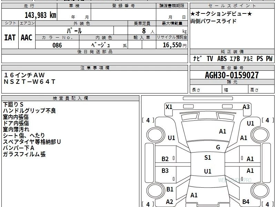Select the color number 086
276x207 pixels.
pos(57,45)
